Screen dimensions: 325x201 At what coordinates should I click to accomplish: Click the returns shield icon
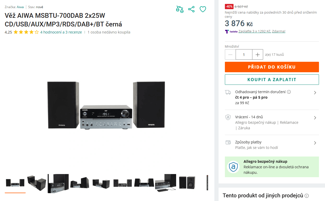228,117
